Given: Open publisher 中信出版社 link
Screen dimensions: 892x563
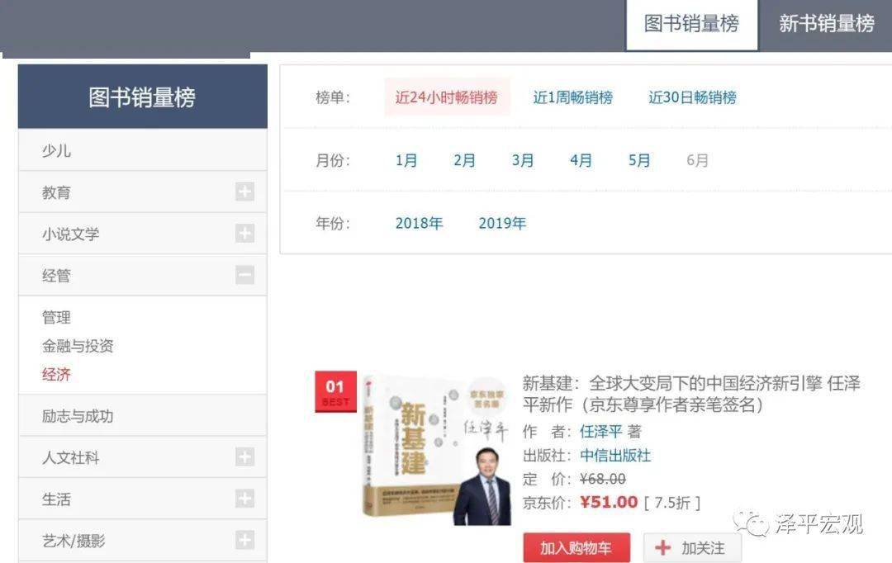Looking at the screenshot, I should (615, 456).
